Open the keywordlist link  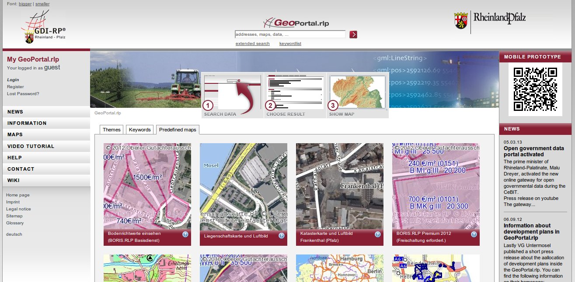point(290,44)
